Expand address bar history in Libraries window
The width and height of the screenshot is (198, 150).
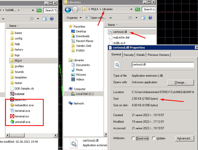(131, 9)
